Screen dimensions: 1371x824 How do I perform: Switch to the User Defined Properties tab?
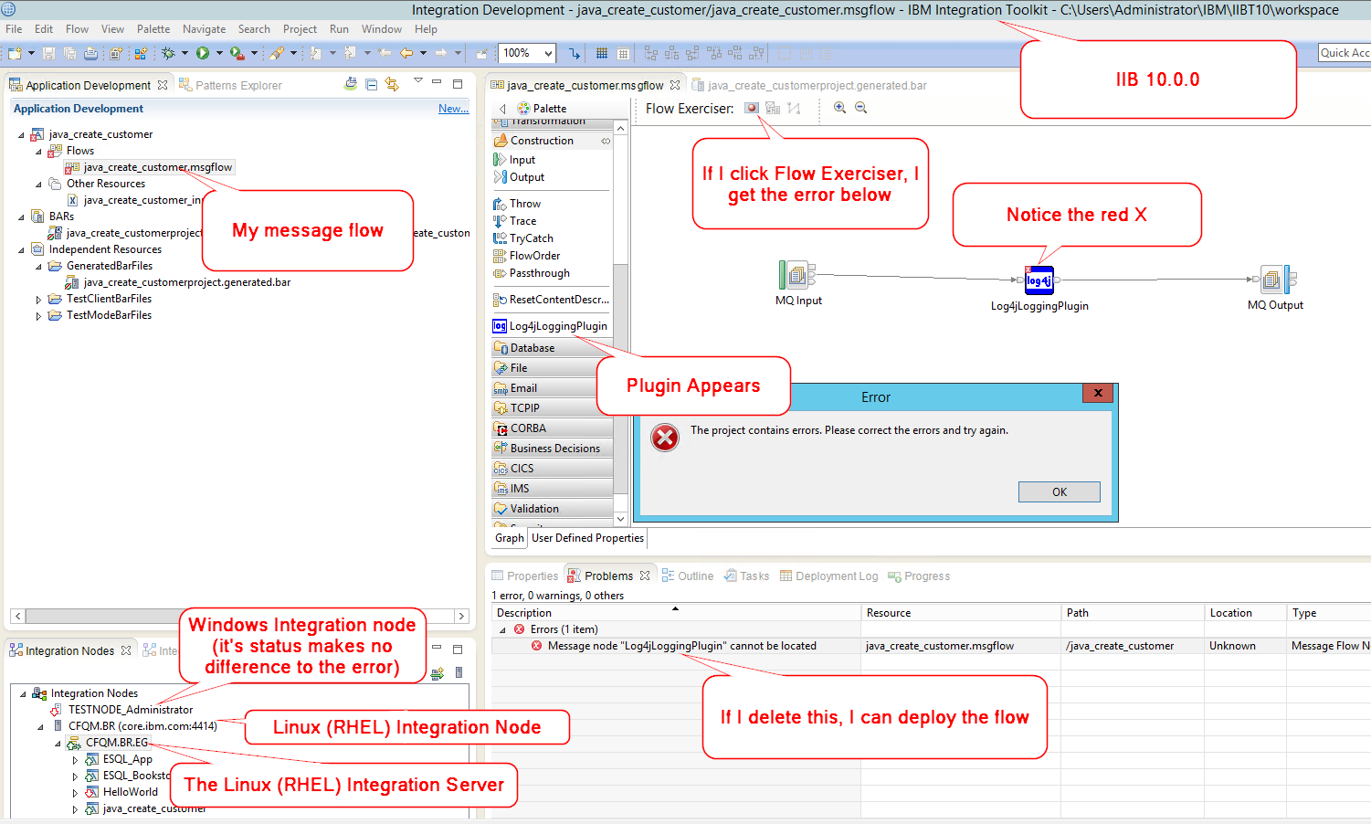click(x=587, y=538)
